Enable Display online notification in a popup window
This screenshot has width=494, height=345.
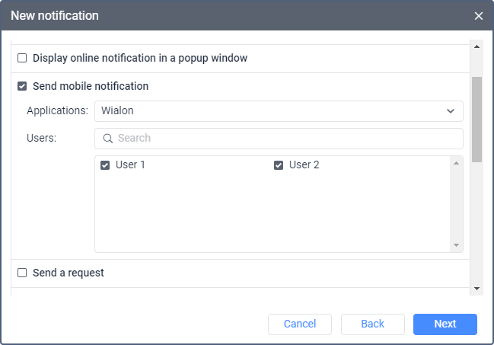(22, 58)
